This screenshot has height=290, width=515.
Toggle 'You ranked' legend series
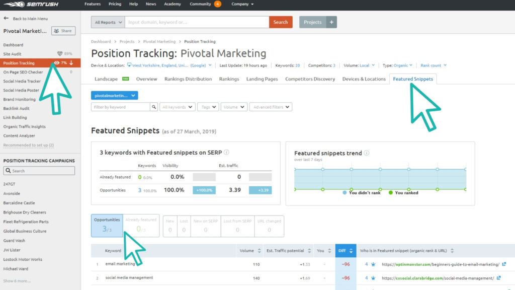(403, 193)
